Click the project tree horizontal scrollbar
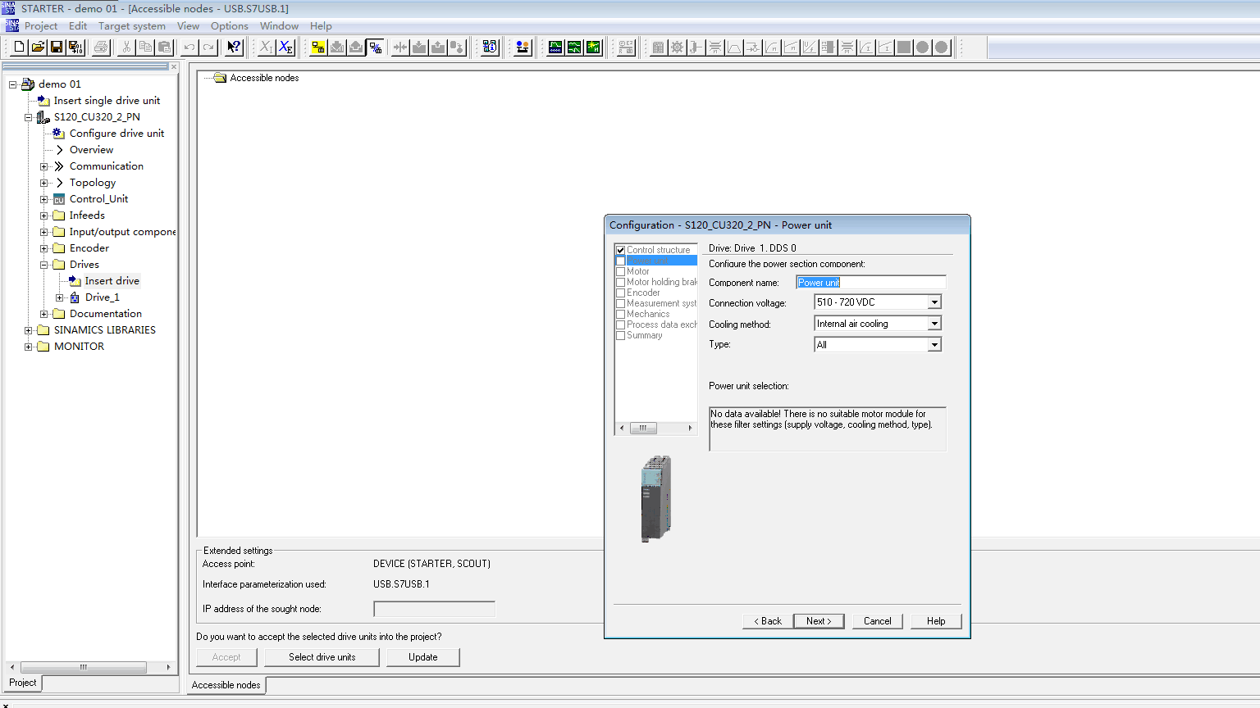 click(89, 667)
